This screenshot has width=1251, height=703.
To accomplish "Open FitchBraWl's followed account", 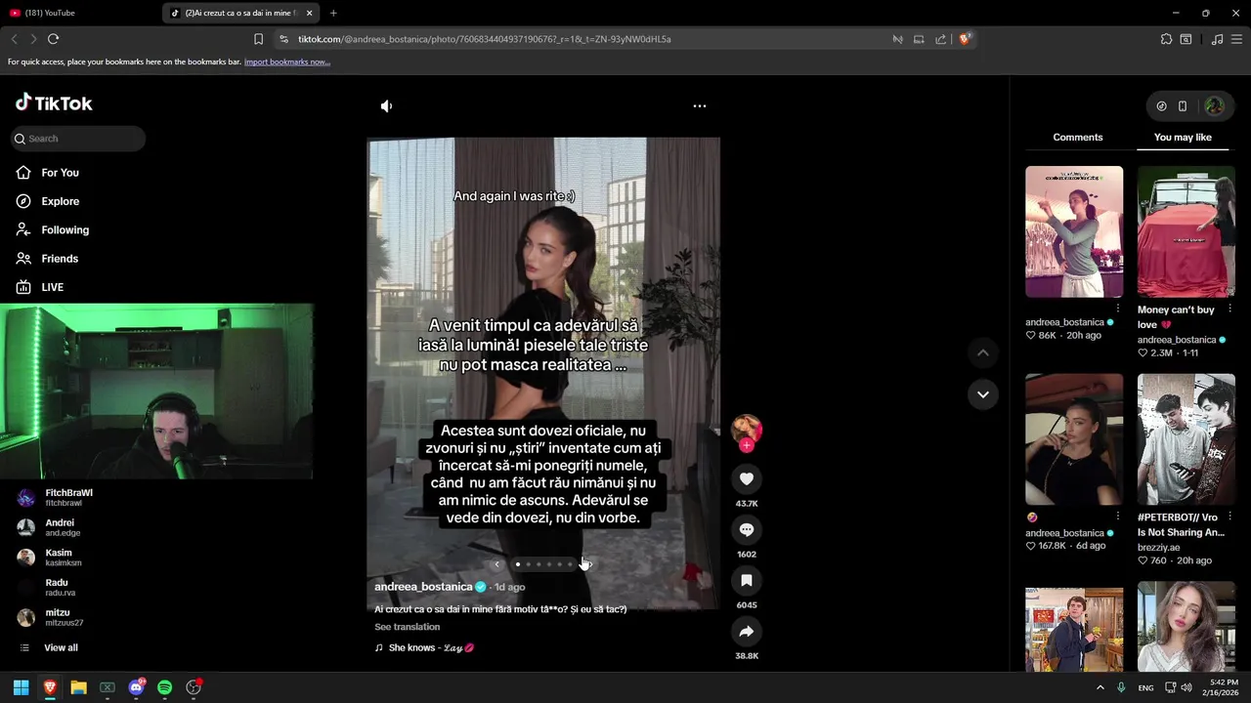I will tap(57, 498).
